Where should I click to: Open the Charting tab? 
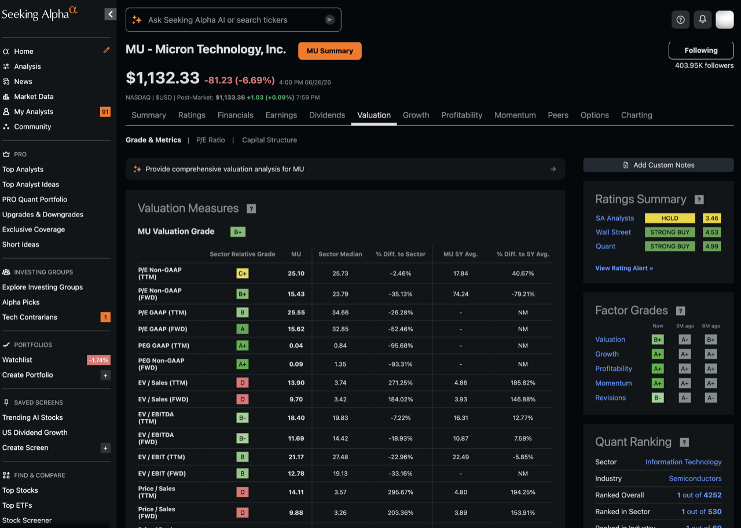pos(637,115)
